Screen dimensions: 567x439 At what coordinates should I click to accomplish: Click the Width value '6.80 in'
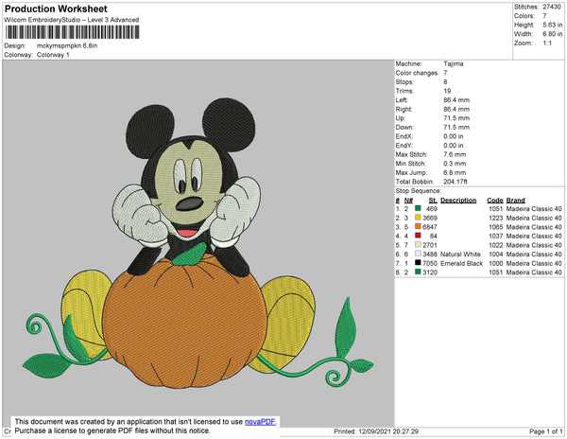tap(552, 34)
